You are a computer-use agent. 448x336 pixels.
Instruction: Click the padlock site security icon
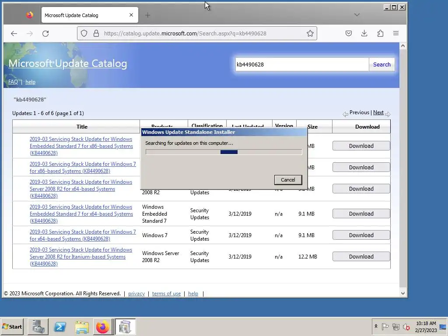click(x=96, y=33)
